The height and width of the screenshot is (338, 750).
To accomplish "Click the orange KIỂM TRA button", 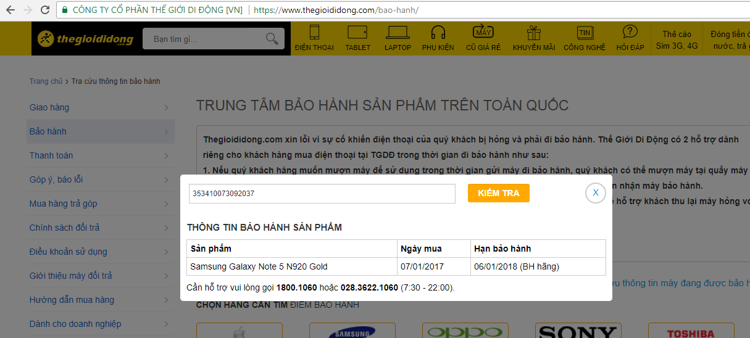I will (x=499, y=193).
